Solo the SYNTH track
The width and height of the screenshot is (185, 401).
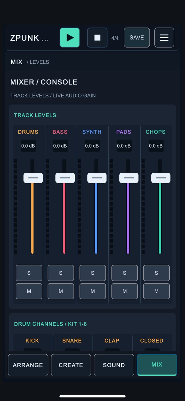point(93,273)
